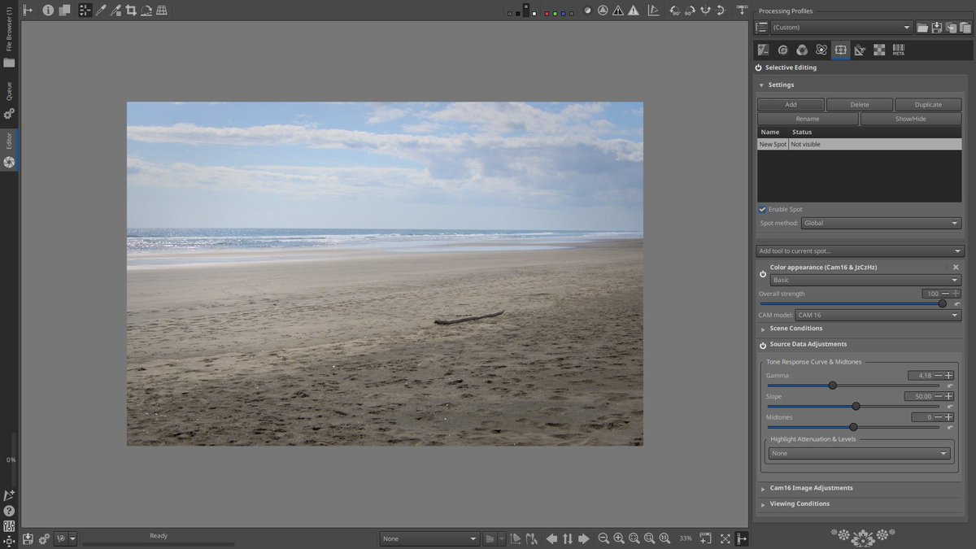The width and height of the screenshot is (976, 549).
Task: Toggle the focus mask preview
Action: [603, 11]
